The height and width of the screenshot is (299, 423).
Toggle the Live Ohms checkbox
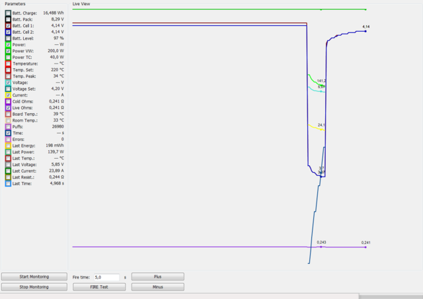pyautogui.click(x=7, y=108)
